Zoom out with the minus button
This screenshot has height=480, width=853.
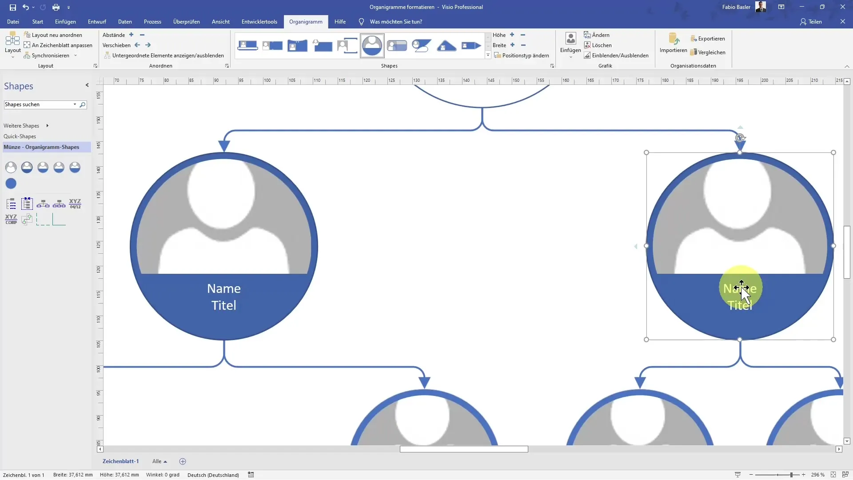click(751, 475)
